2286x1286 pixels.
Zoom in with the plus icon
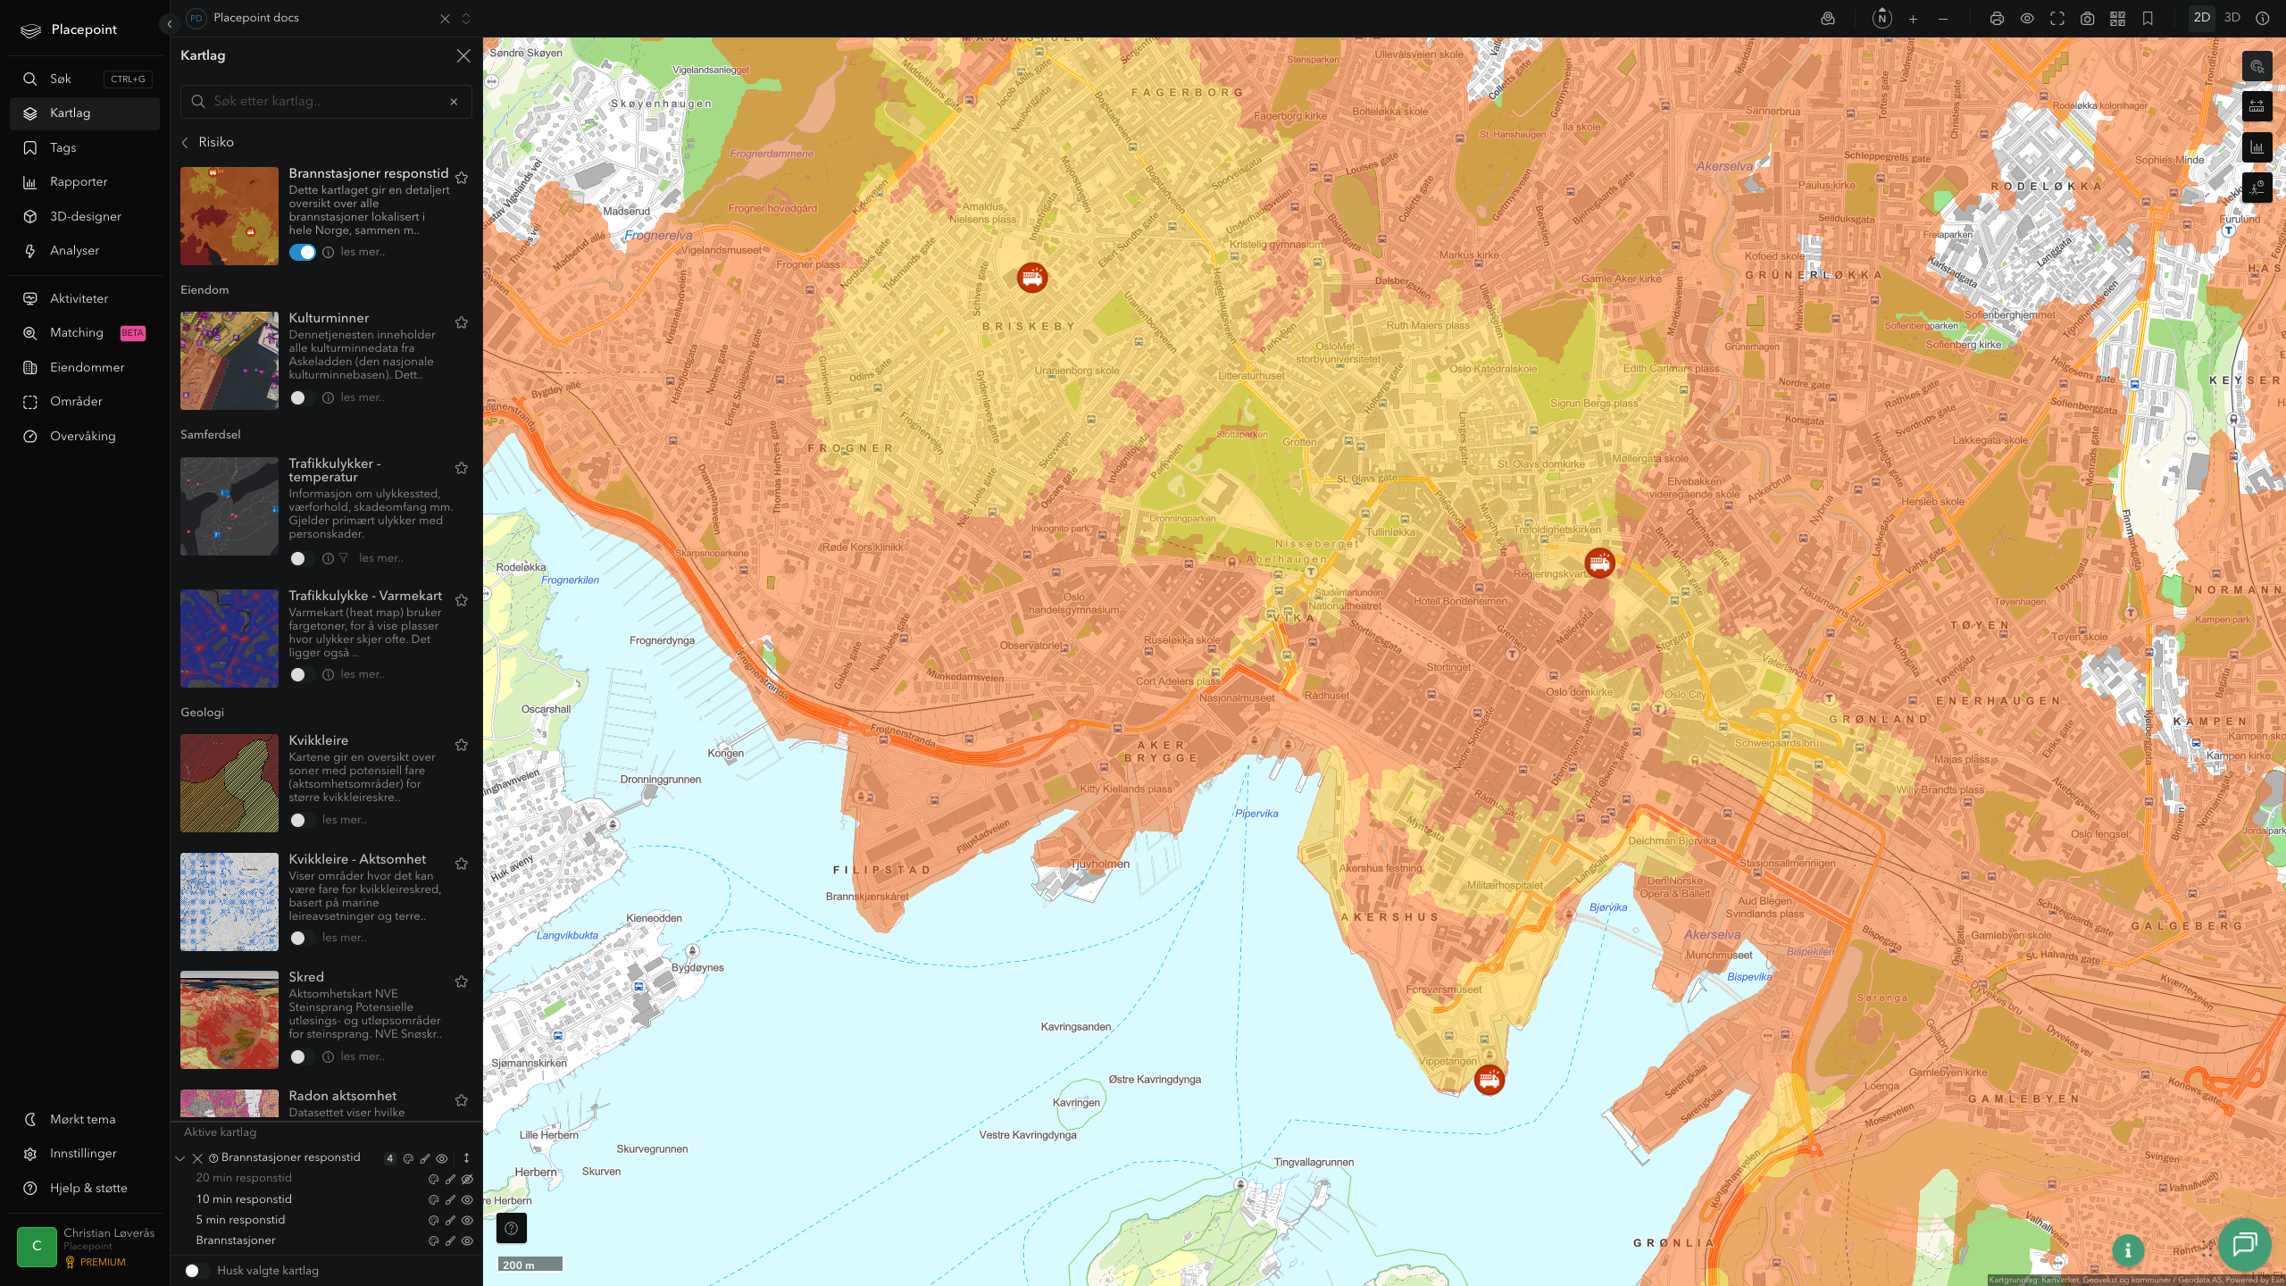tap(1913, 19)
